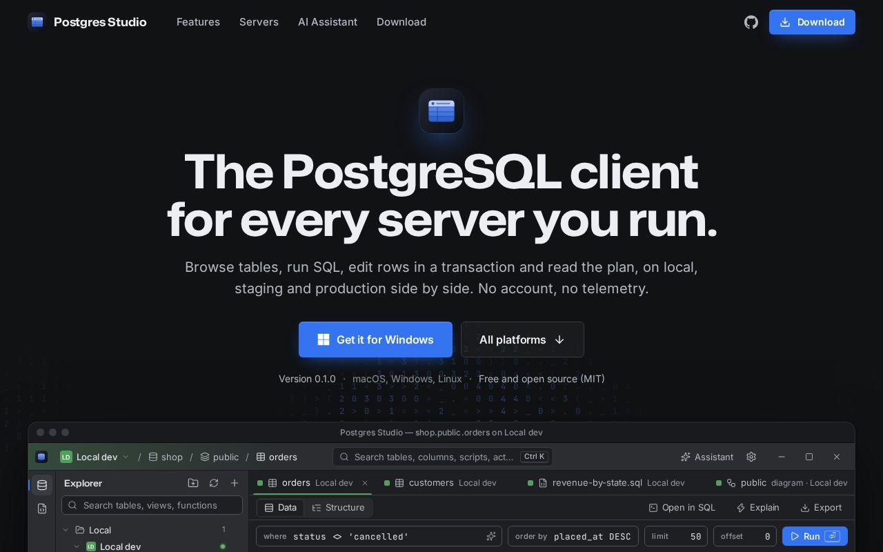Refresh the Explorer tree
This screenshot has width=883, height=552.
[214, 483]
